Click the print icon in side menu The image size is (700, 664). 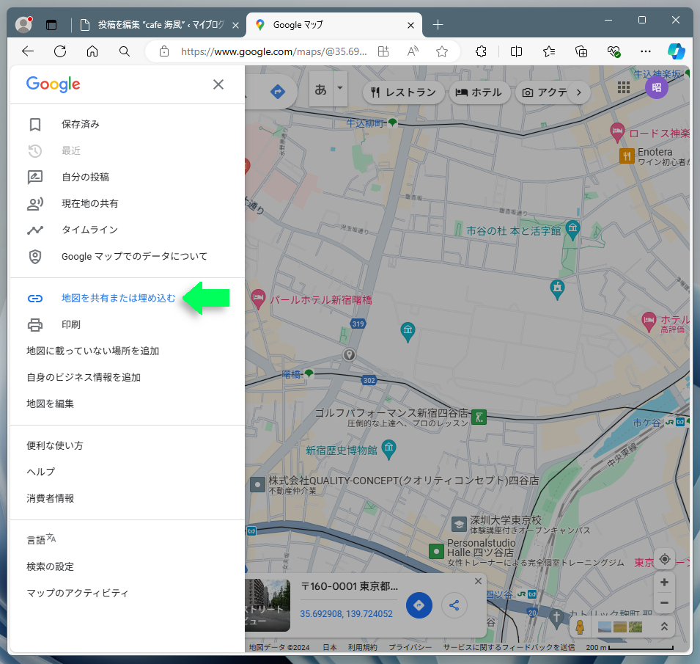(x=35, y=324)
